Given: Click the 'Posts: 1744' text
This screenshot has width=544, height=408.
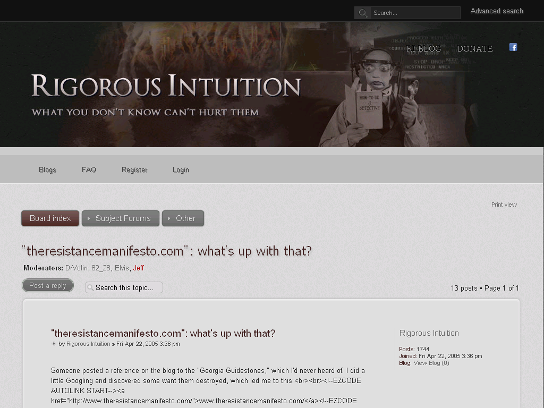Looking at the screenshot, I should click(414, 349).
